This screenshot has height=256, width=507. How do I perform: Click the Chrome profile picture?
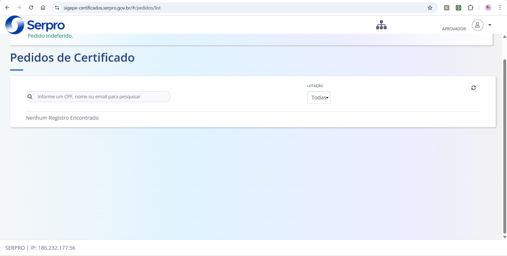tap(488, 8)
